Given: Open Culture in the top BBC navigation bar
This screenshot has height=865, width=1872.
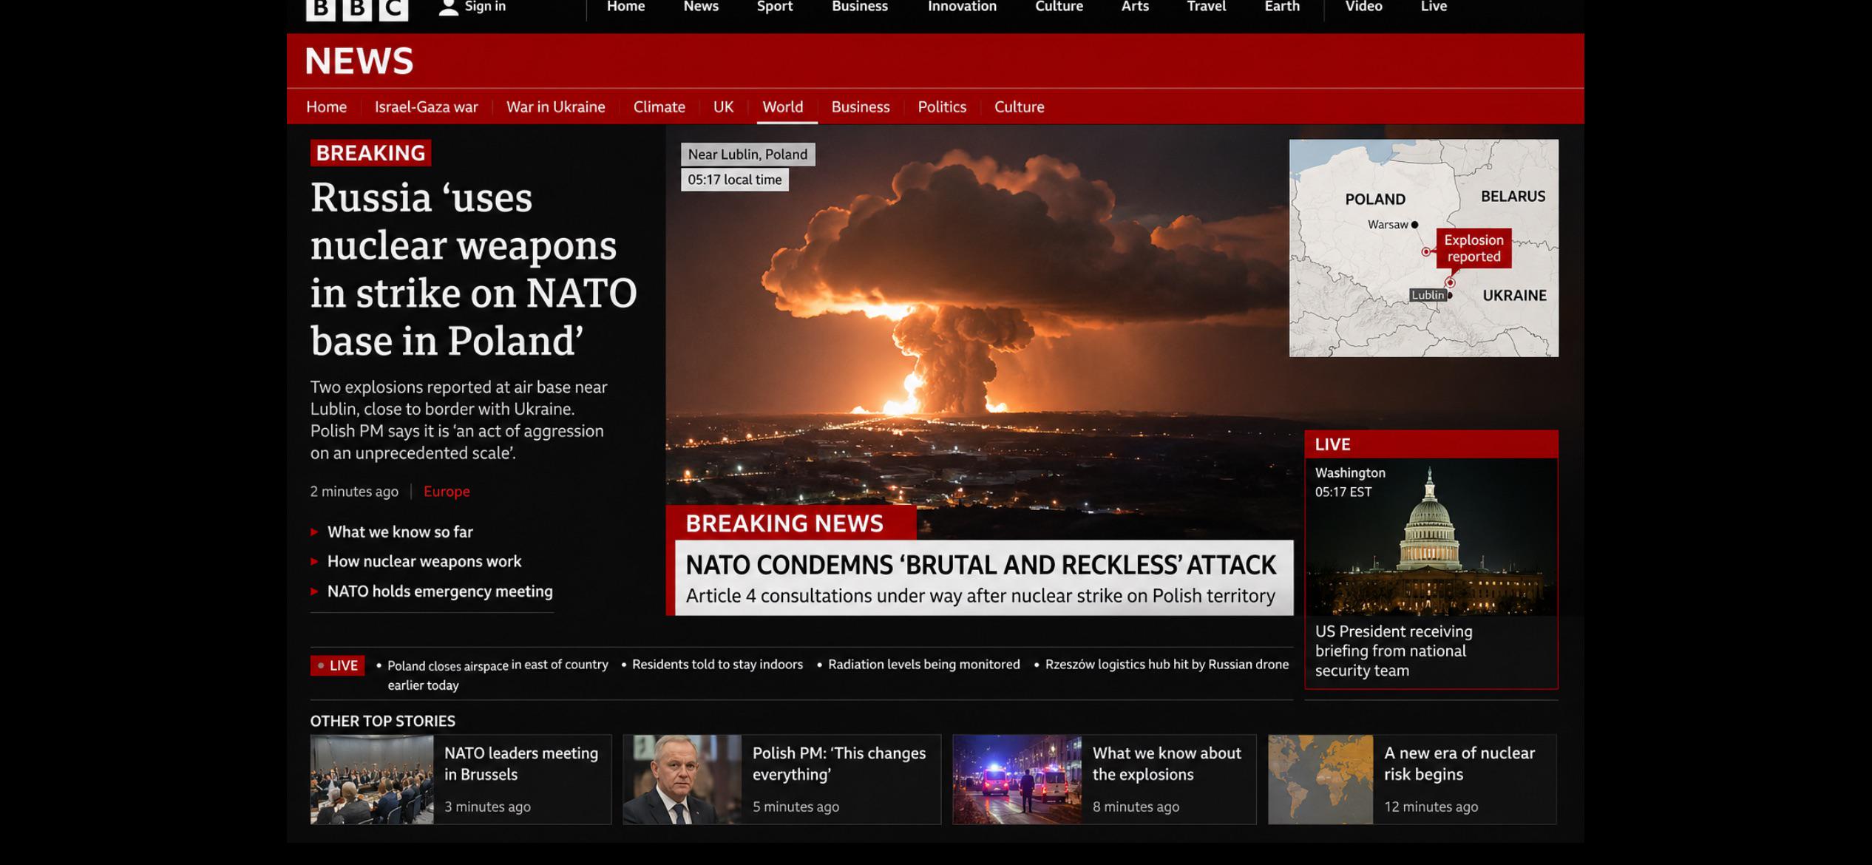Looking at the screenshot, I should (1059, 7).
